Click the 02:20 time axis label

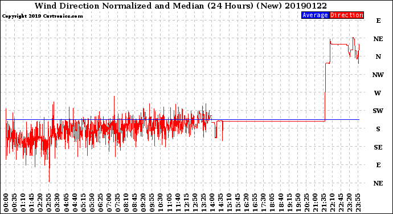pyautogui.click(x=40, y=203)
